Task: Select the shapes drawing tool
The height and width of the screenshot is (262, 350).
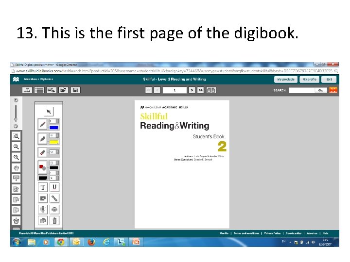Action: pyautogui.click(x=42, y=167)
